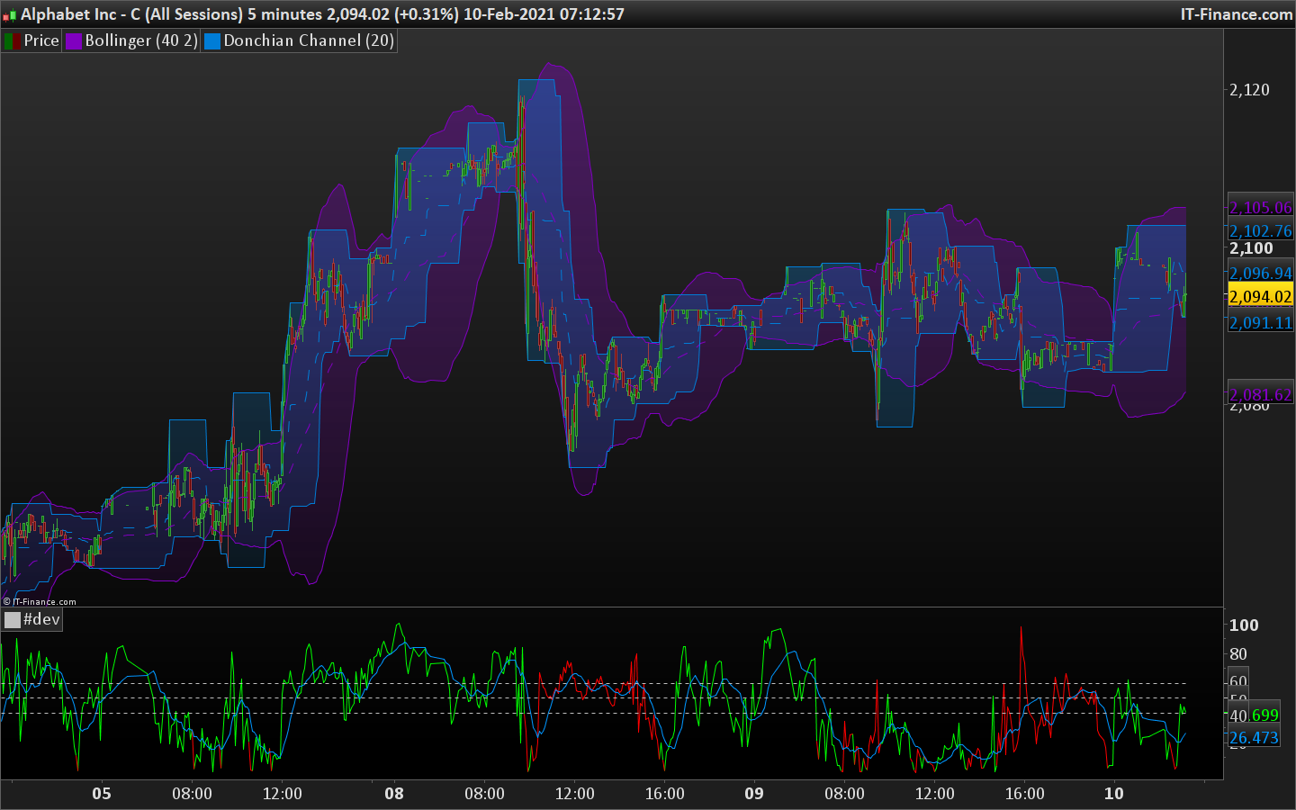
Task: Click the Price color swatch
Action: tap(13, 41)
